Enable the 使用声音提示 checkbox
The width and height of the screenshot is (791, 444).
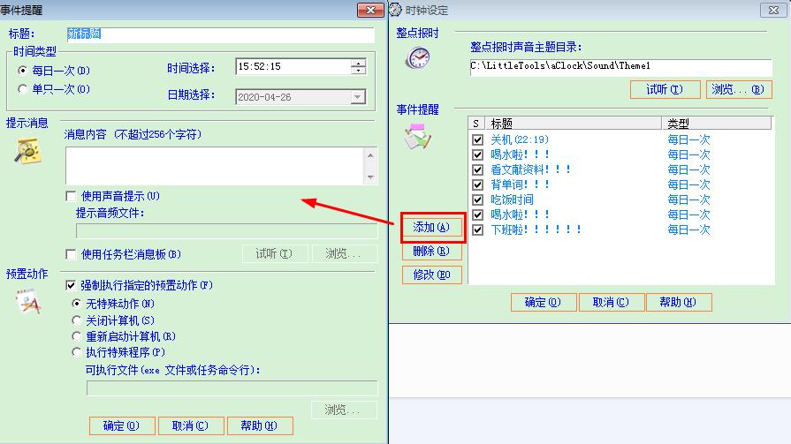72,196
